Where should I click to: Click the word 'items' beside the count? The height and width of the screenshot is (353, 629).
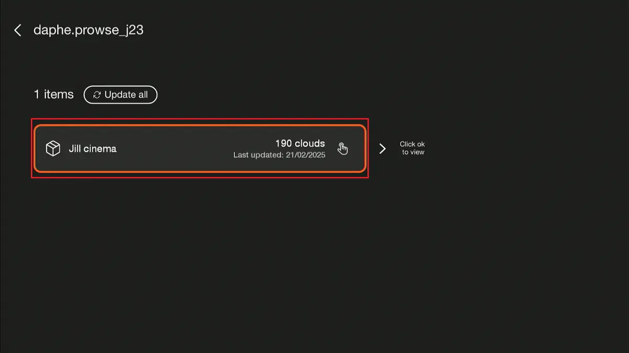pos(59,95)
